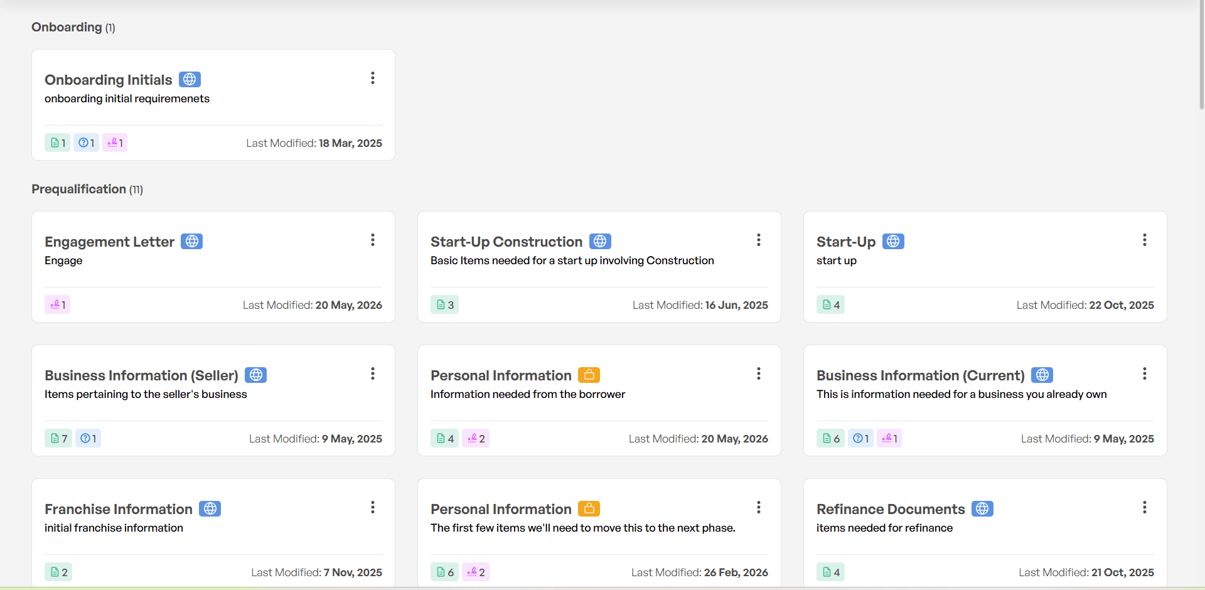The width and height of the screenshot is (1205, 590).
Task: Click document badge showing 2 on Franchise Information
Action: [58, 572]
